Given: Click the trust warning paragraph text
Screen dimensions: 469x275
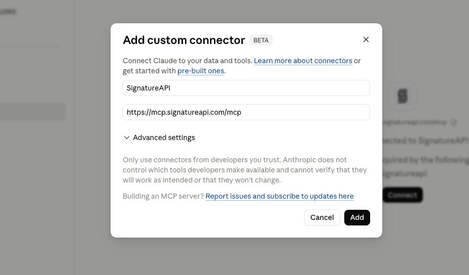Looking at the screenshot, I should pos(245,170).
